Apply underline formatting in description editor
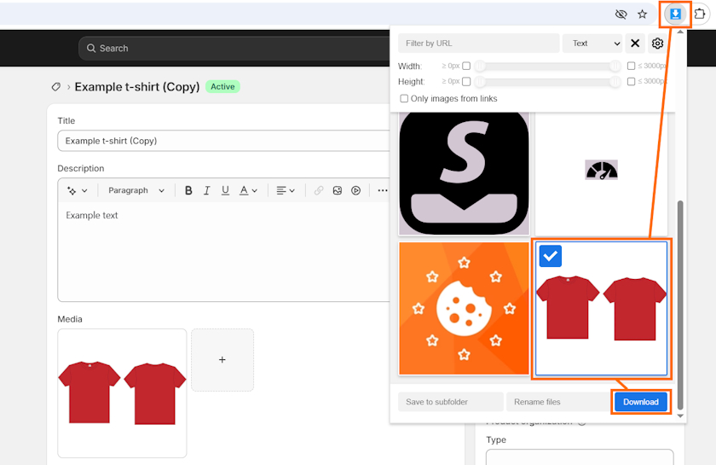Image resolution: width=716 pixels, height=465 pixels. coord(225,190)
